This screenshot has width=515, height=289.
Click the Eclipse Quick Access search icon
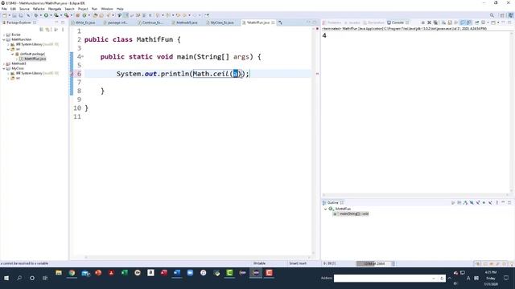click(x=492, y=15)
